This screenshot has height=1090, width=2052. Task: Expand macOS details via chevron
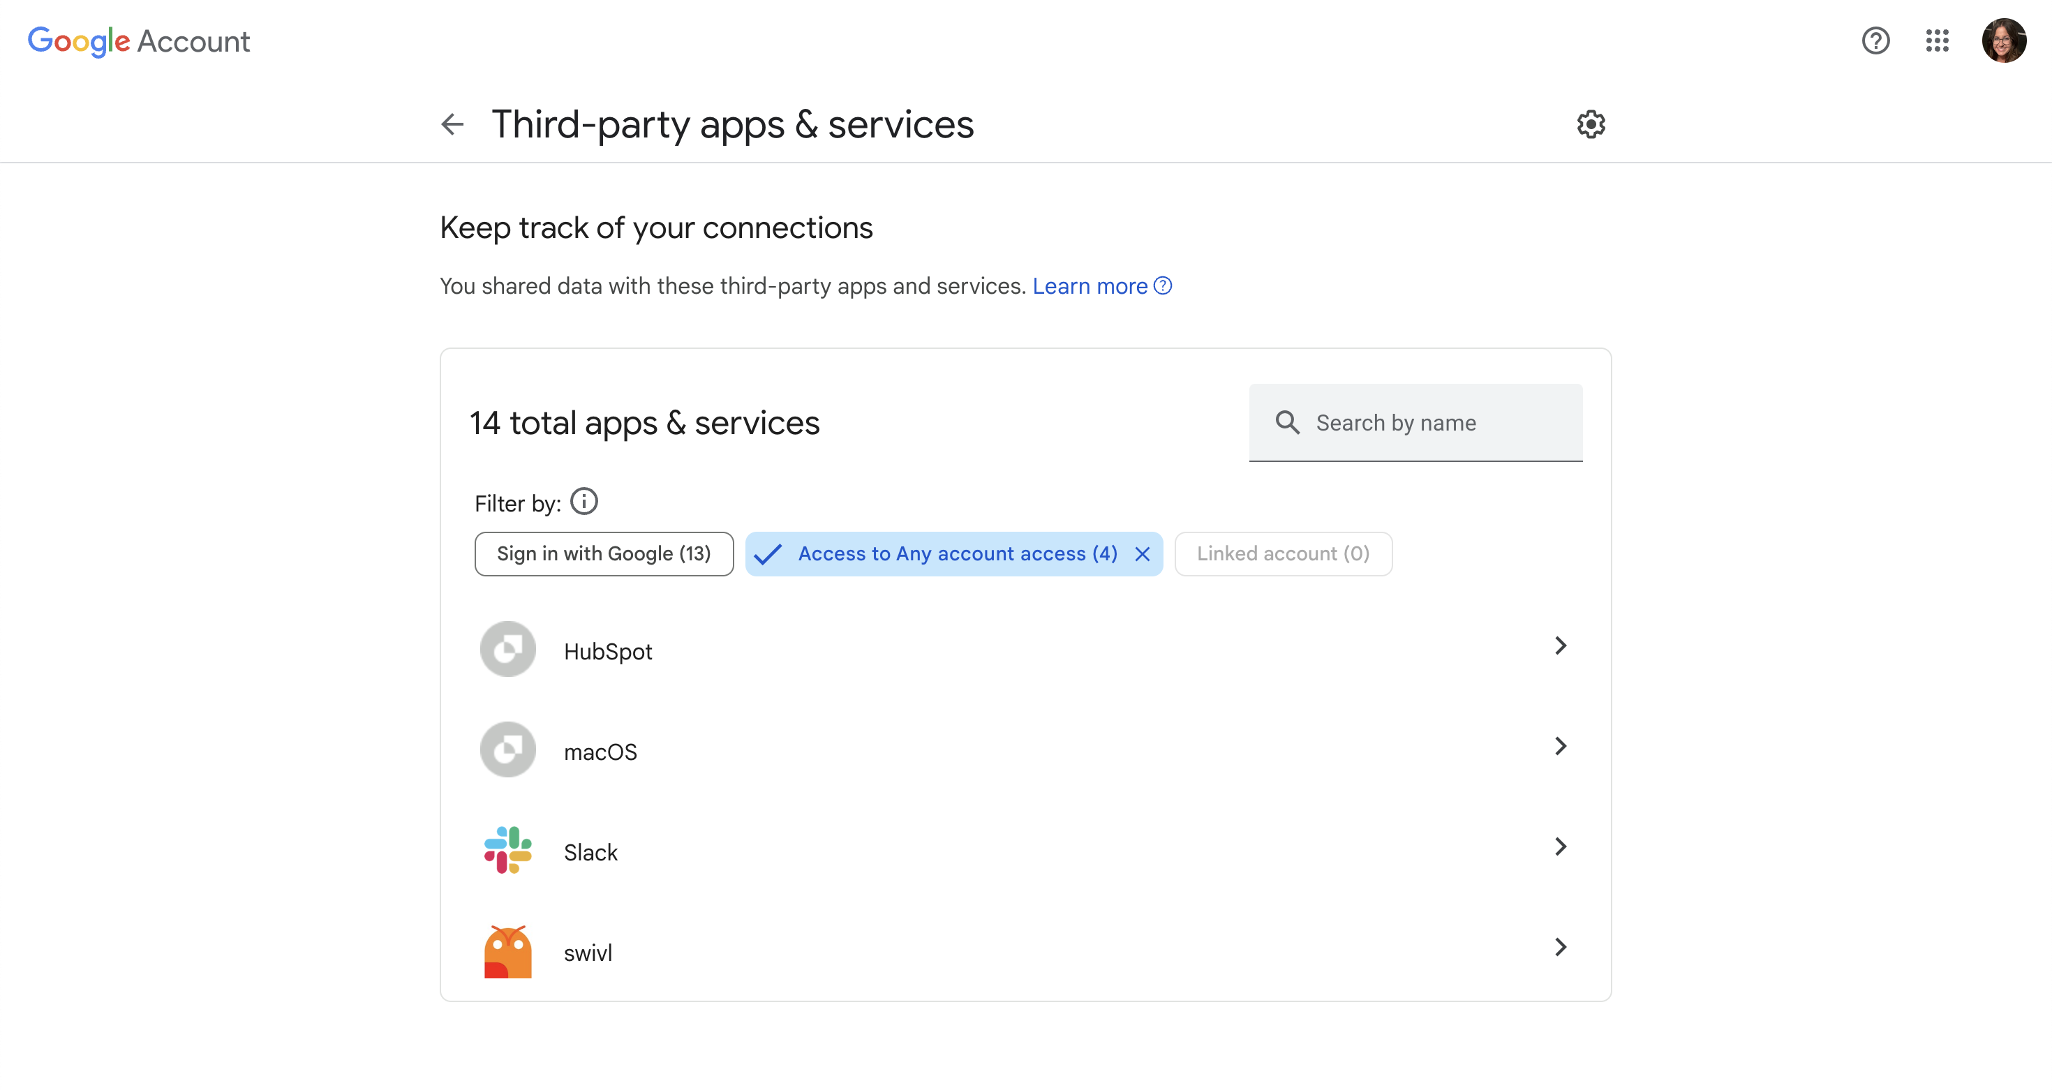[1560, 746]
